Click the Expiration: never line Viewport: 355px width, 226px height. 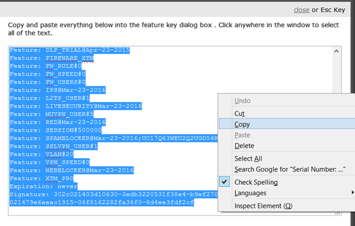[43, 186]
